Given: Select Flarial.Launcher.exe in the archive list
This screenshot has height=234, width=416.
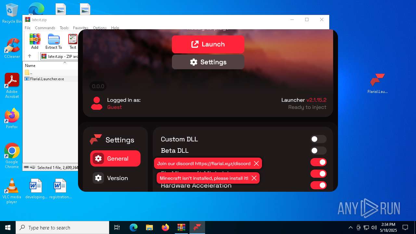Looking at the screenshot, I should pyautogui.click(x=47, y=79).
